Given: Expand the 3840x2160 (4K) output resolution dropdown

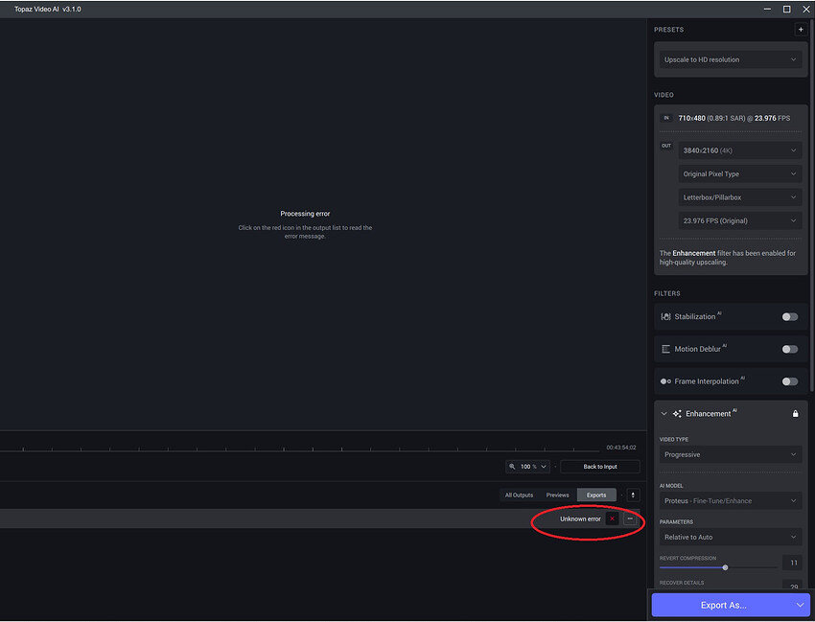Looking at the screenshot, I should pos(739,150).
